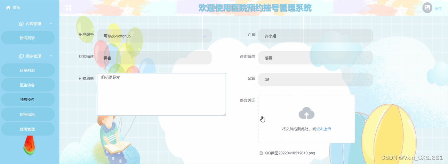
Task: Open 新闻列表 in the sidebar
Action: tap(27, 38)
